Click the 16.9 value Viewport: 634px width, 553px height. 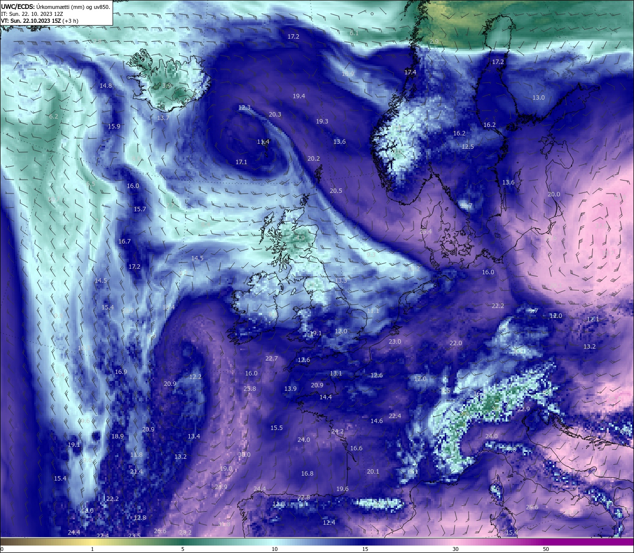coord(121,372)
